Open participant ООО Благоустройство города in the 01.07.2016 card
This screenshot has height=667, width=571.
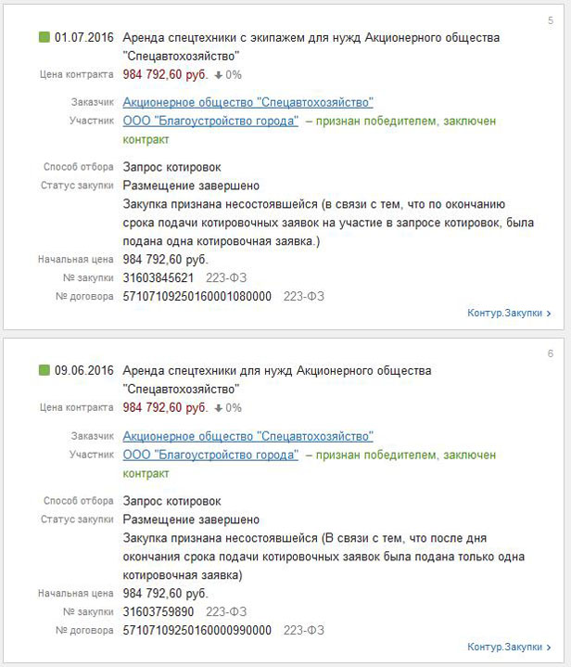click(210, 121)
